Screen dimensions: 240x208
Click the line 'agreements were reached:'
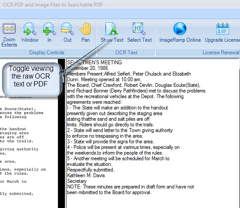coord(94,102)
